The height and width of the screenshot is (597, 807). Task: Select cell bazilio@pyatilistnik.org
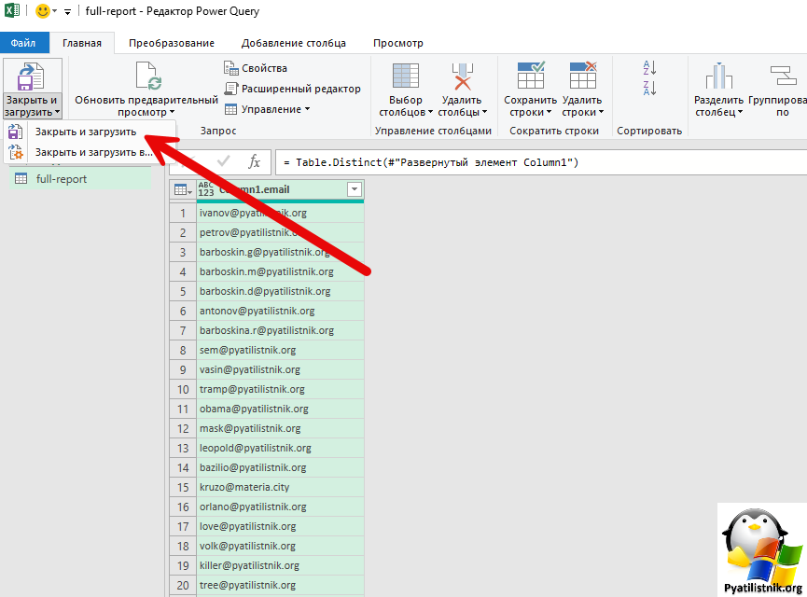tap(280, 467)
